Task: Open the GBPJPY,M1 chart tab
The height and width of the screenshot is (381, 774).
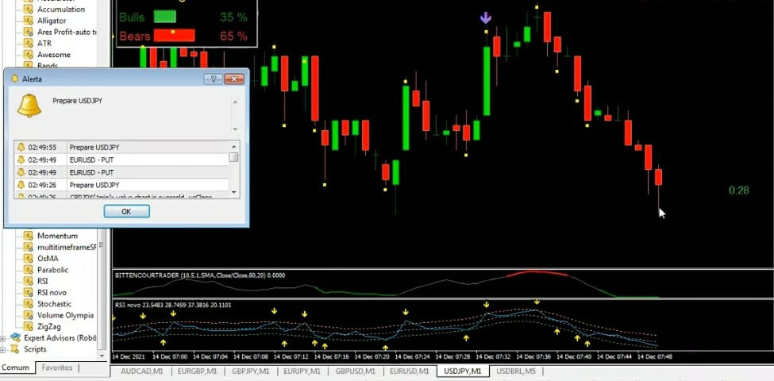Action: pos(250,371)
